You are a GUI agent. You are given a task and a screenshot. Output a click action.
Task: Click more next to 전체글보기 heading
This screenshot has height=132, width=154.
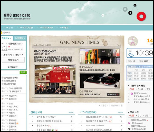[x=71, y=112]
